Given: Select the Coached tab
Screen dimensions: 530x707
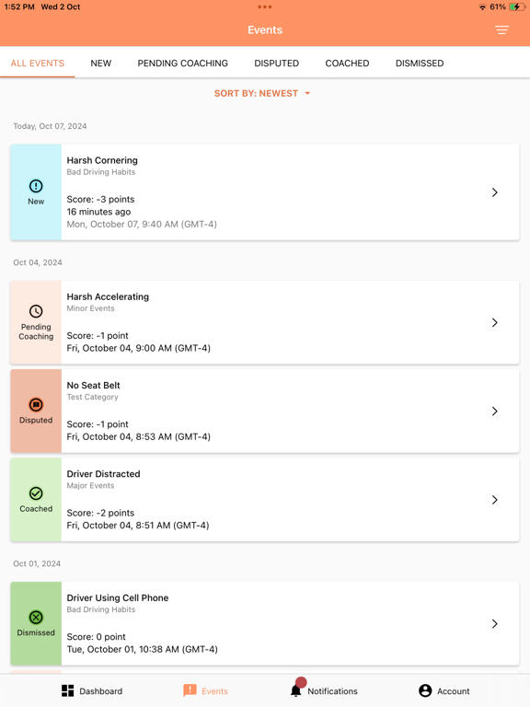Looking at the screenshot, I should 347,64.
